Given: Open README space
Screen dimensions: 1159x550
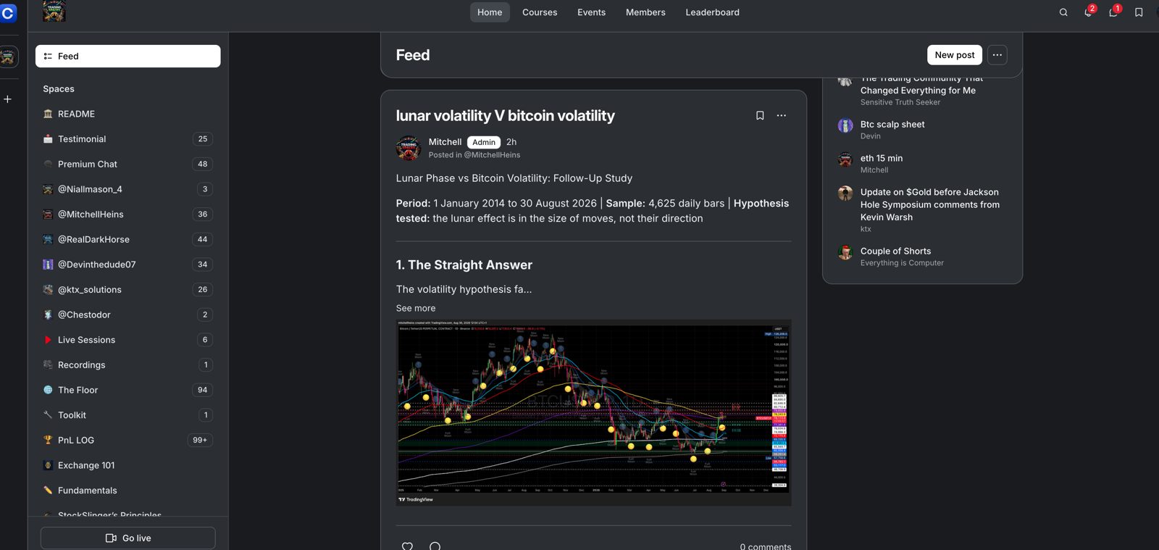Looking at the screenshot, I should click(x=127, y=114).
